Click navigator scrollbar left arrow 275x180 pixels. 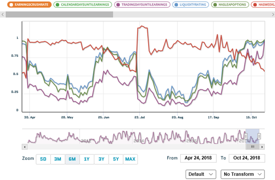(25, 147)
